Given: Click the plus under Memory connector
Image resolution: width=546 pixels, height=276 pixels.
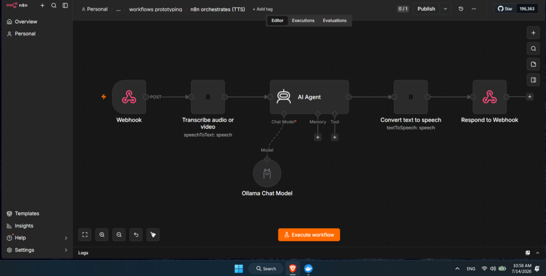Looking at the screenshot, I should (318, 137).
